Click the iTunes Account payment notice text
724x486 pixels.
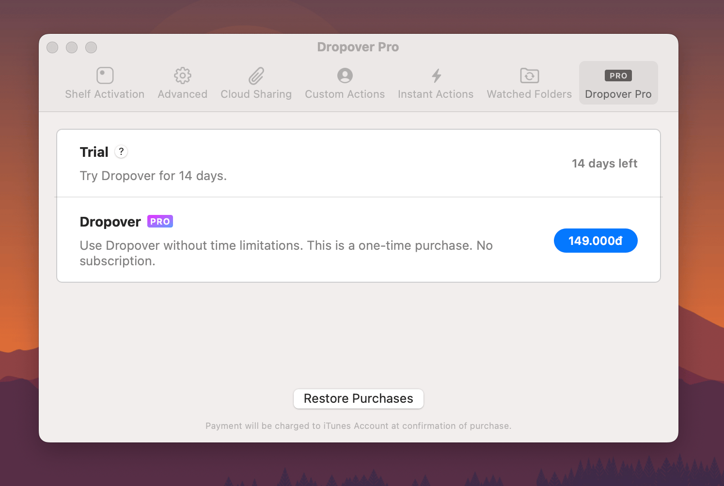pyautogui.click(x=359, y=426)
